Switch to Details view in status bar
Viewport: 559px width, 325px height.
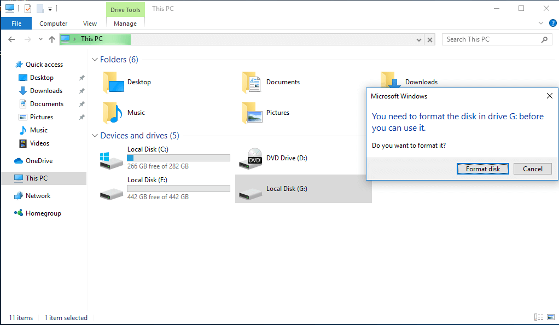pyautogui.click(x=539, y=317)
